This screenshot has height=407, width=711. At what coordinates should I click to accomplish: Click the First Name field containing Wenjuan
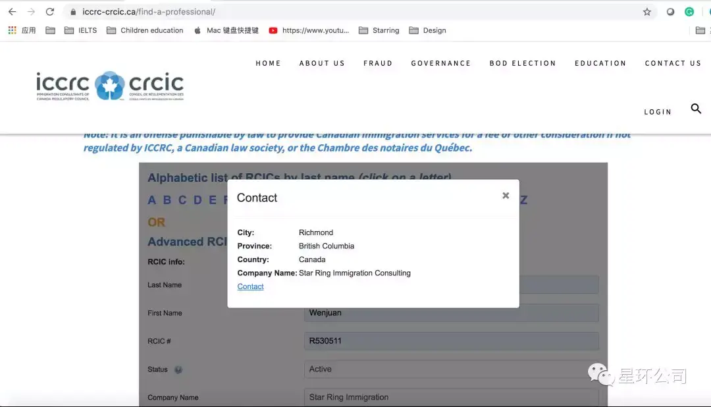pos(451,312)
